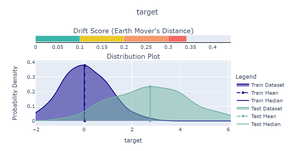Select the yellow drift score segment
Screen dimensions: 303x151
pos(102,39)
